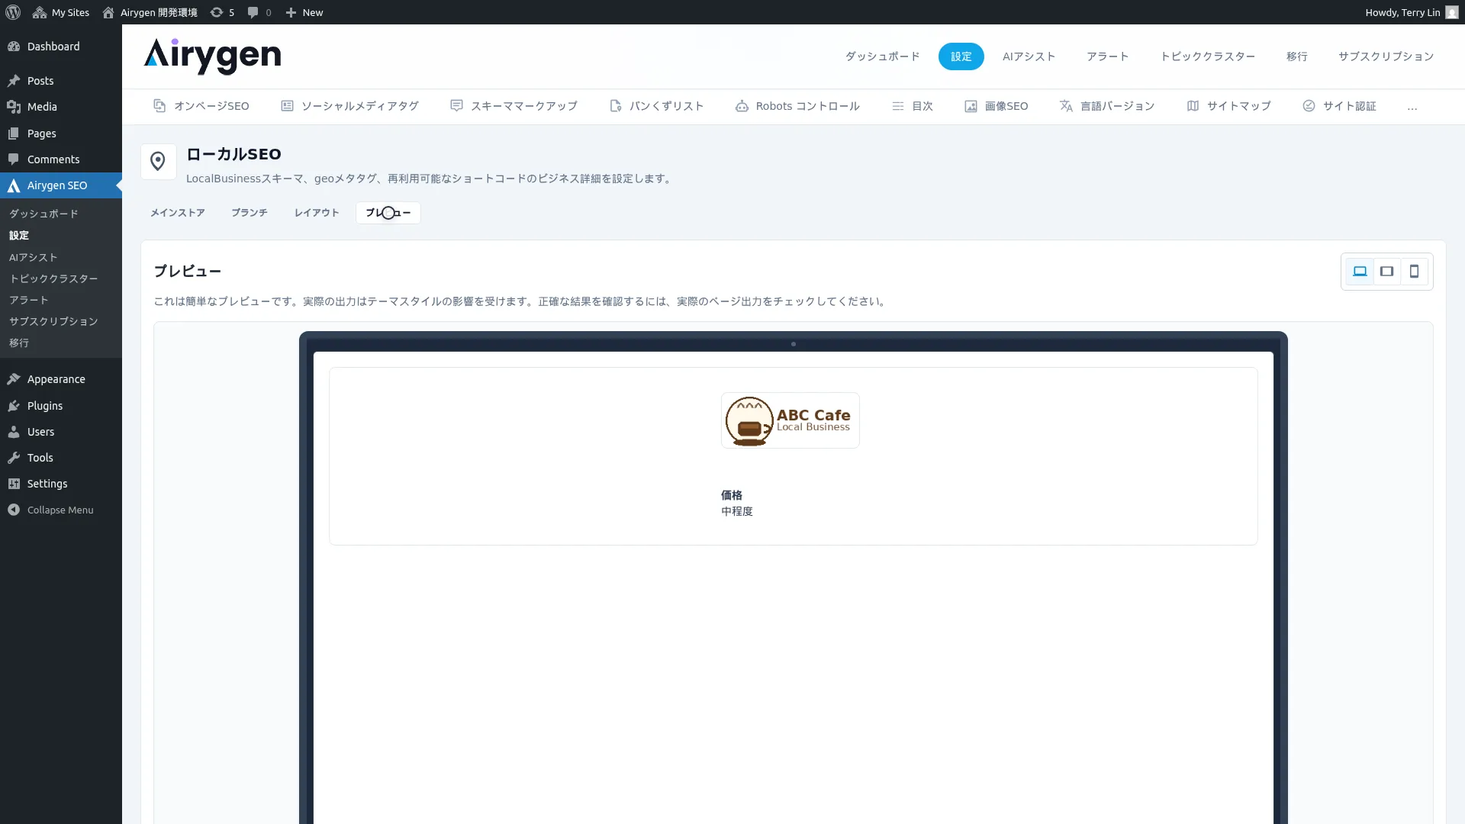Click the スキーママークアップ icon
This screenshot has height=824, width=1465.
pyautogui.click(x=456, y=106)
